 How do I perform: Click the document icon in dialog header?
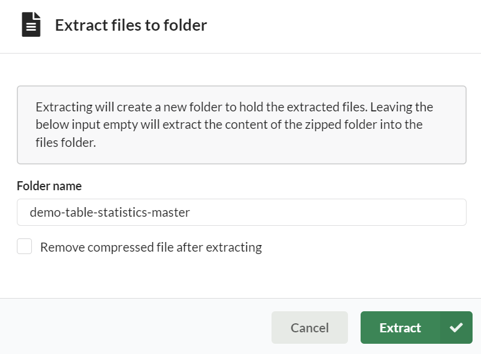pyautogui.click(x=31, y=25)
